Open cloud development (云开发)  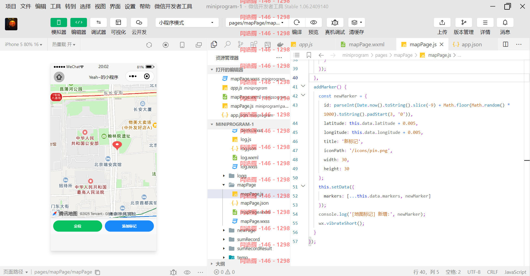pos(139,23)
